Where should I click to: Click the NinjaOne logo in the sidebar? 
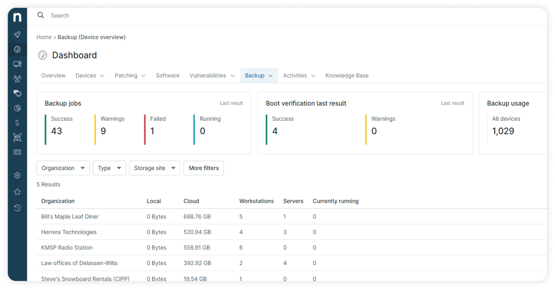pos(17,17)
